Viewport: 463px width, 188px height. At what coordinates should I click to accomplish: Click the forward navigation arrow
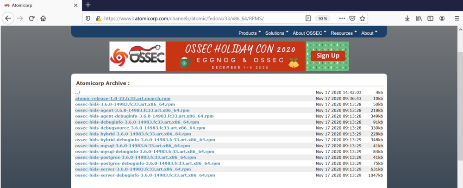pos(20,19)
